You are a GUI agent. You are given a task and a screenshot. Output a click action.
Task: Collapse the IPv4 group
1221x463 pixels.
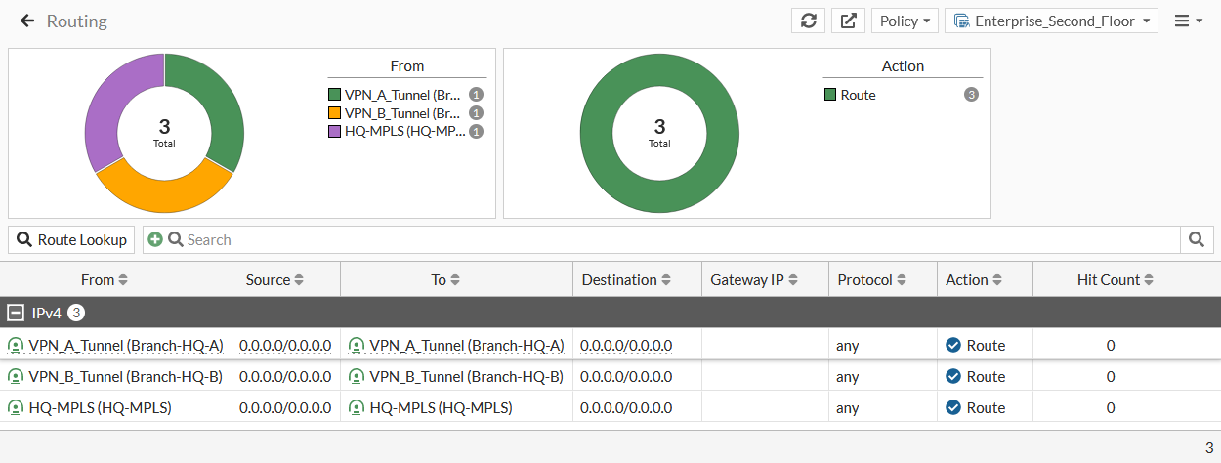16,313
